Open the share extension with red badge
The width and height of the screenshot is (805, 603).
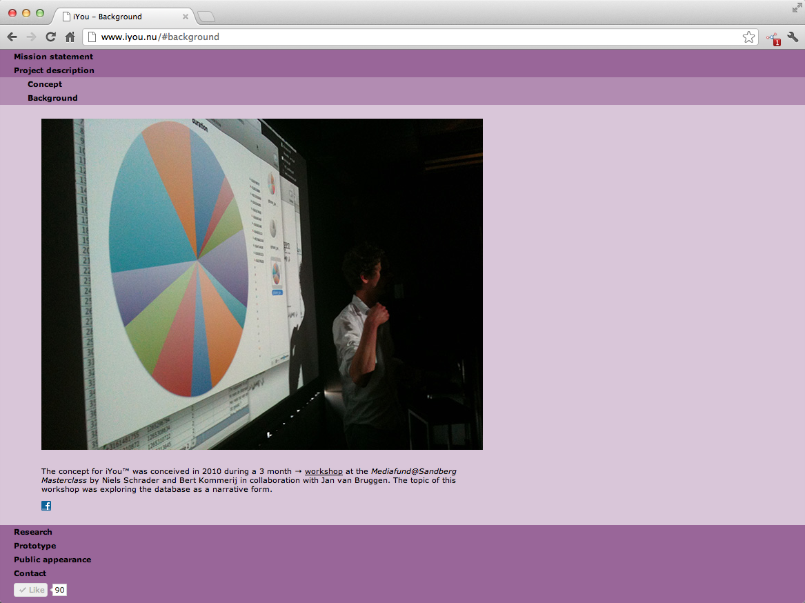click(773, 39)
